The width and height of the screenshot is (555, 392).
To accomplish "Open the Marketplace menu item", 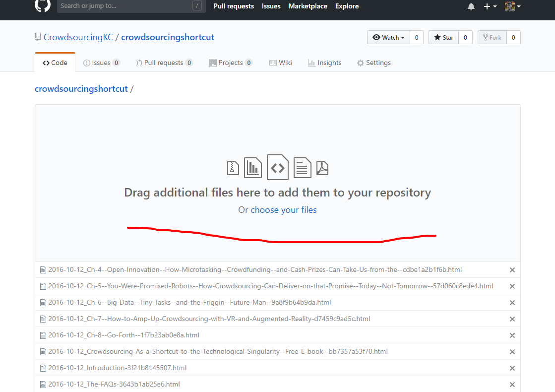I will coord(308,6).
